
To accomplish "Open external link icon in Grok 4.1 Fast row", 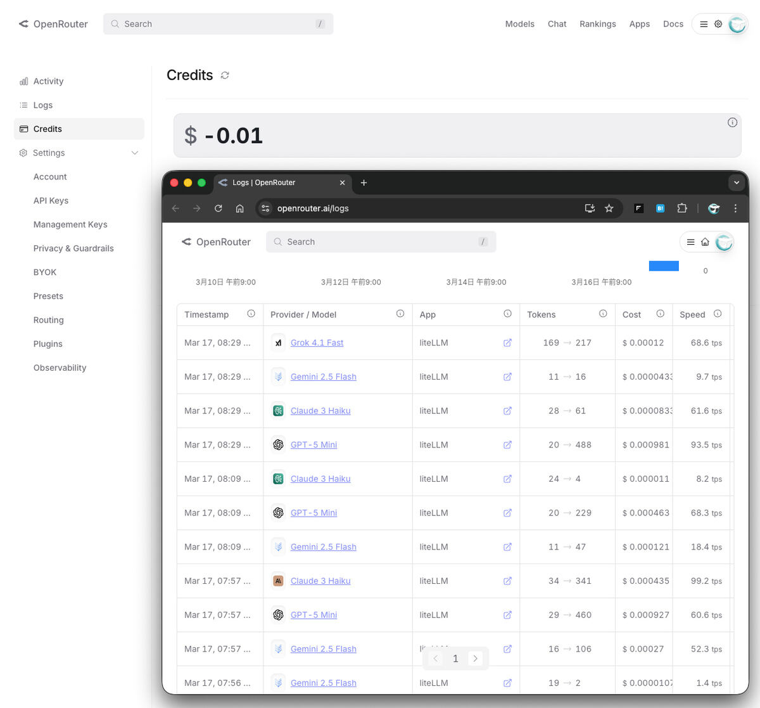I will coord(507,343).
